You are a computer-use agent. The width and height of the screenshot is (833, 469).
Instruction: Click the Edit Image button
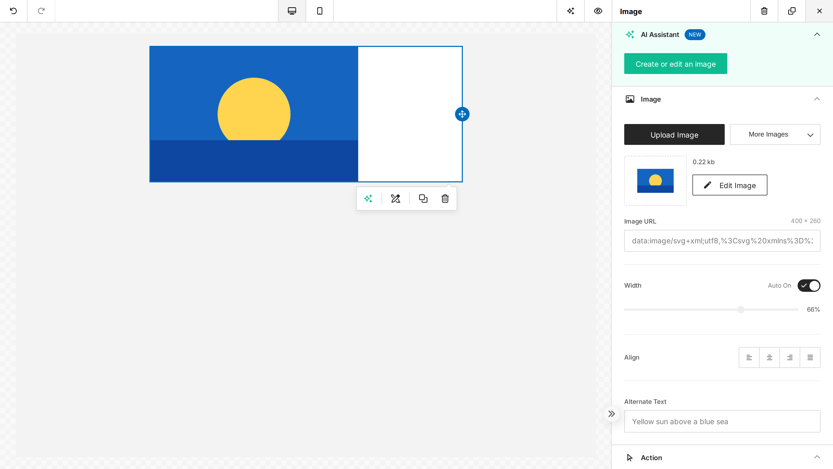coord(729,185)
